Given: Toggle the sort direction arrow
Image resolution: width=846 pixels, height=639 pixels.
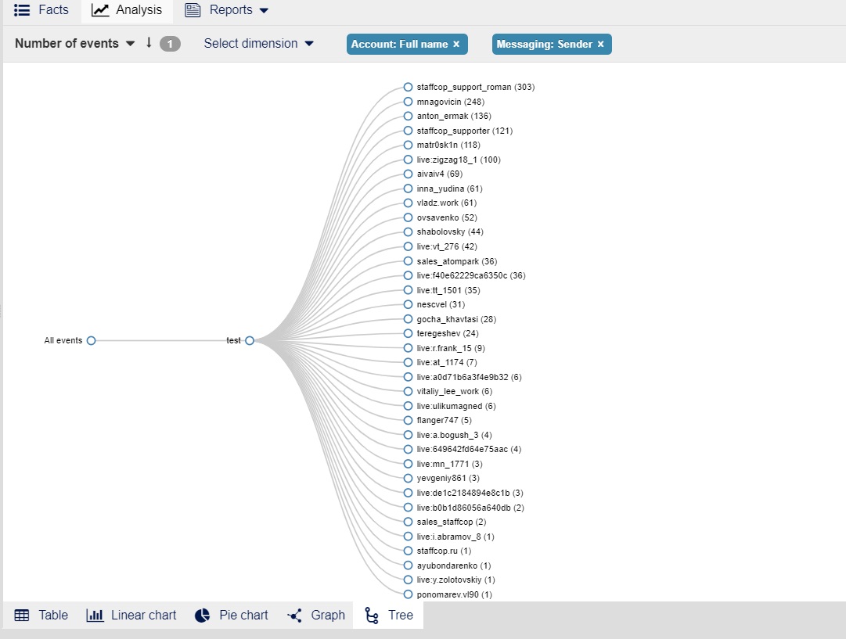Looking at the screenshot, I should 149,43.
